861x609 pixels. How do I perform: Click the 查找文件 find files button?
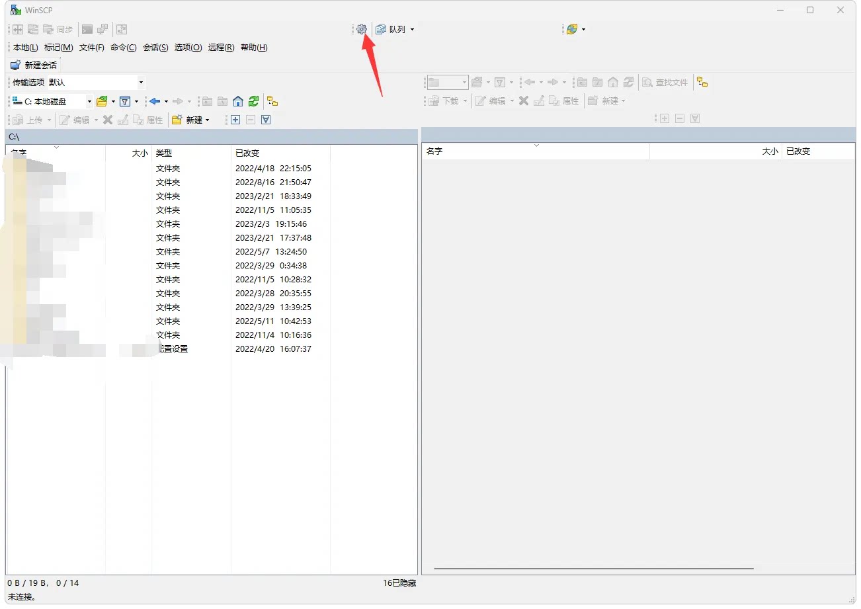[665, 83]
